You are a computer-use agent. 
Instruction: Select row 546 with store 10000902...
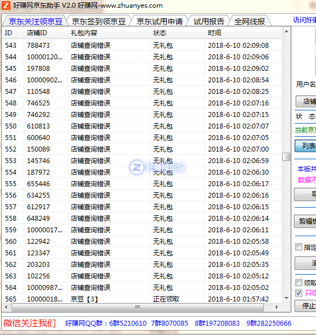(142, 80)
